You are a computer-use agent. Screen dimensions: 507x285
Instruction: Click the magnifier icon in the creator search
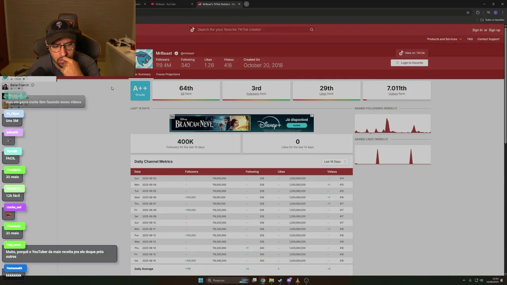tap(312, 29)
